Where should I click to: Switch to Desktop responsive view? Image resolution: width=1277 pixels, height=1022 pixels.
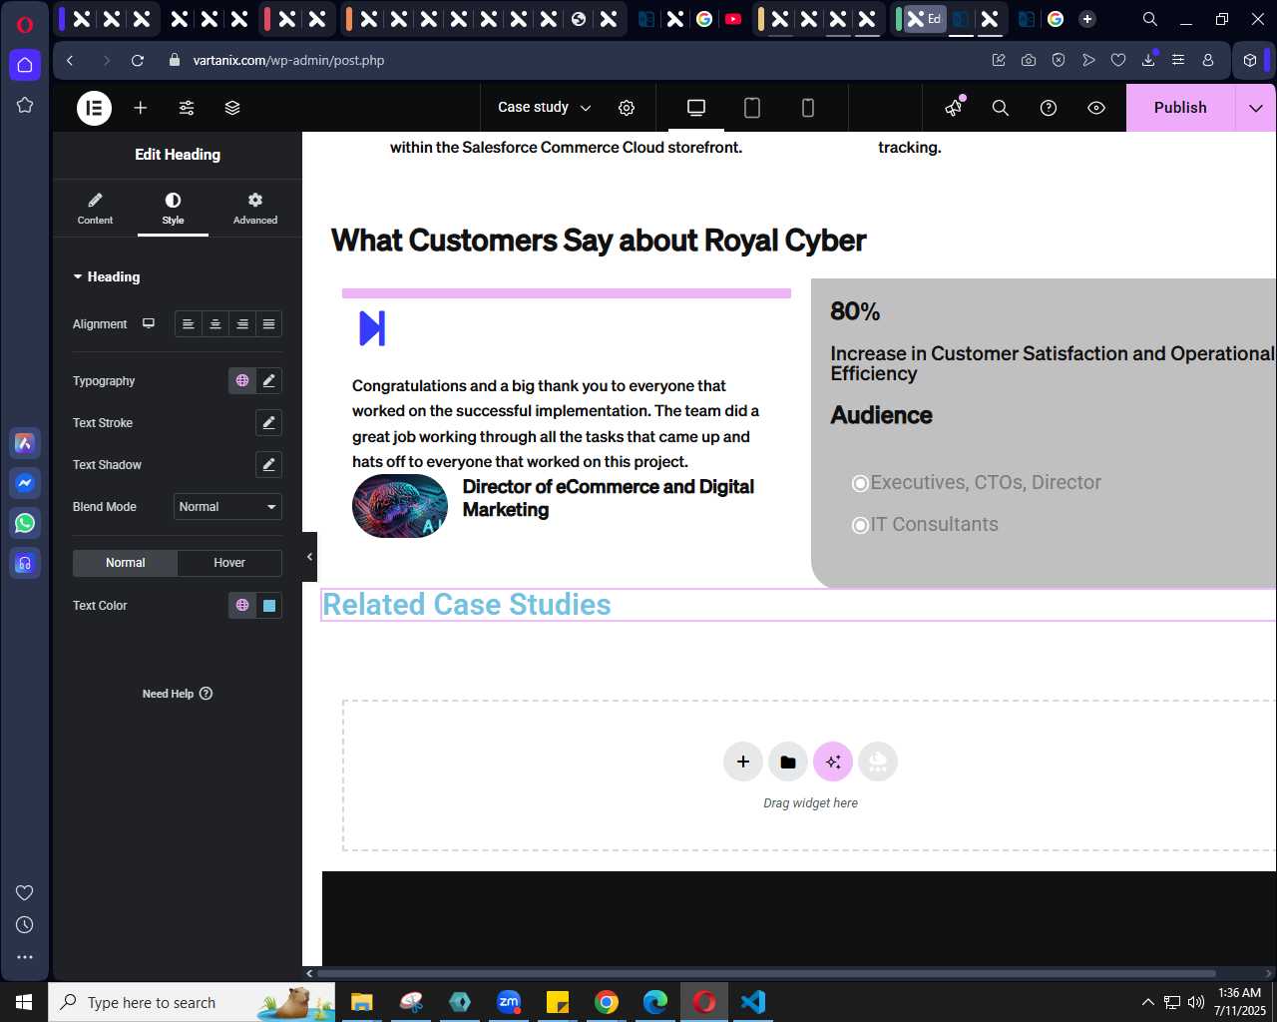(x=696, y=108)
